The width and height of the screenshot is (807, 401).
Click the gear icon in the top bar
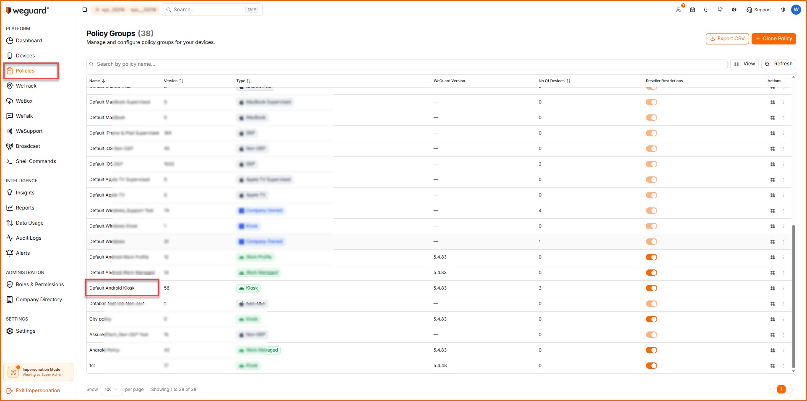734,10
